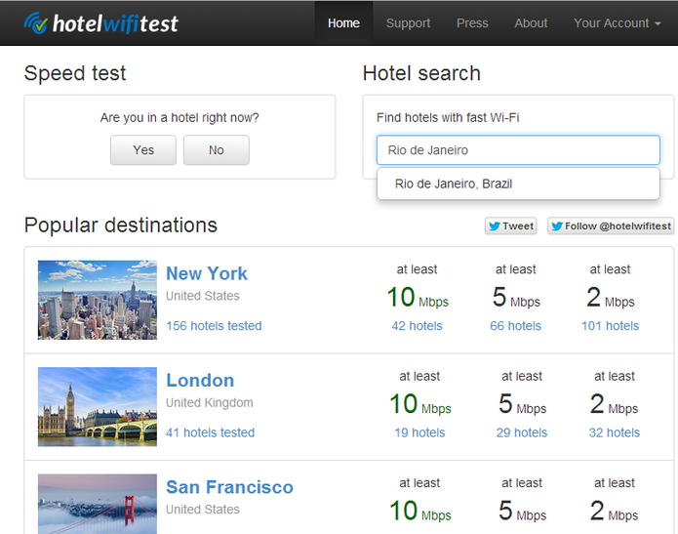Answer No to being in a hotel
Viewport: 678px width, 534px height.
tap(217, 149)
